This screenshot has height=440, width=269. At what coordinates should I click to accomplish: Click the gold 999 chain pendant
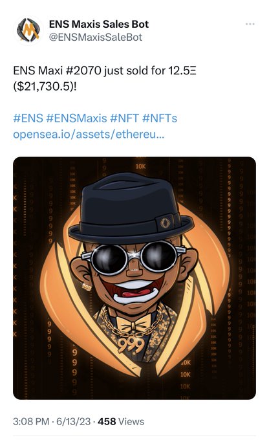tap(131, 345)
